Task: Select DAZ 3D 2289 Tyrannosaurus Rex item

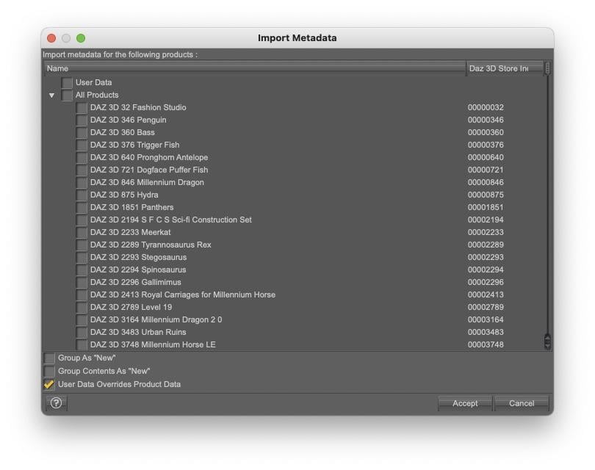Action: (151, 245)
